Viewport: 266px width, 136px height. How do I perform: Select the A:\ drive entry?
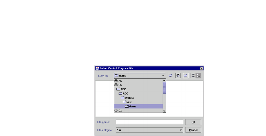(138, 81)
